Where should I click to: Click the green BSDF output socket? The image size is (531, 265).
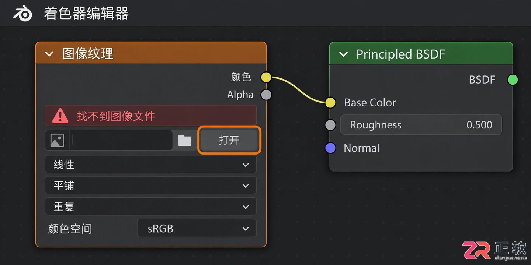513,79
